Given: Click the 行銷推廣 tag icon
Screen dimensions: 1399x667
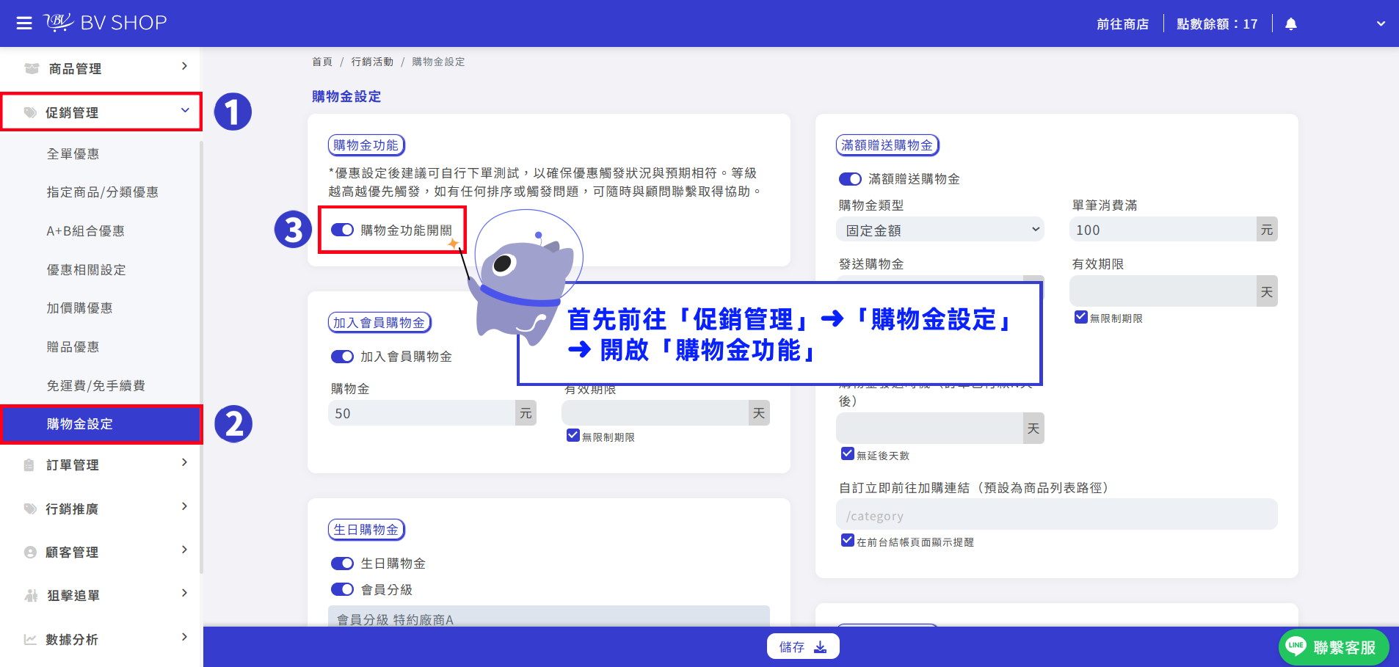Looking at the screenshot, I should [30, 509].
